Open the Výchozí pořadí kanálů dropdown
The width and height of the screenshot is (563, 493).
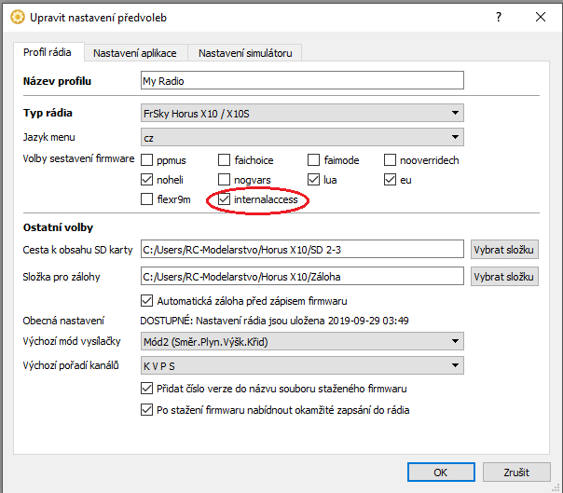click(x=301, y=365)
